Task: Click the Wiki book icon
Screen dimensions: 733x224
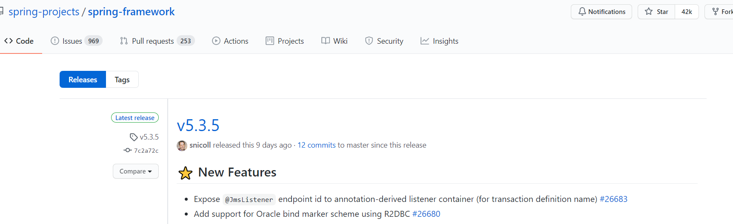Action: [326, 41]
